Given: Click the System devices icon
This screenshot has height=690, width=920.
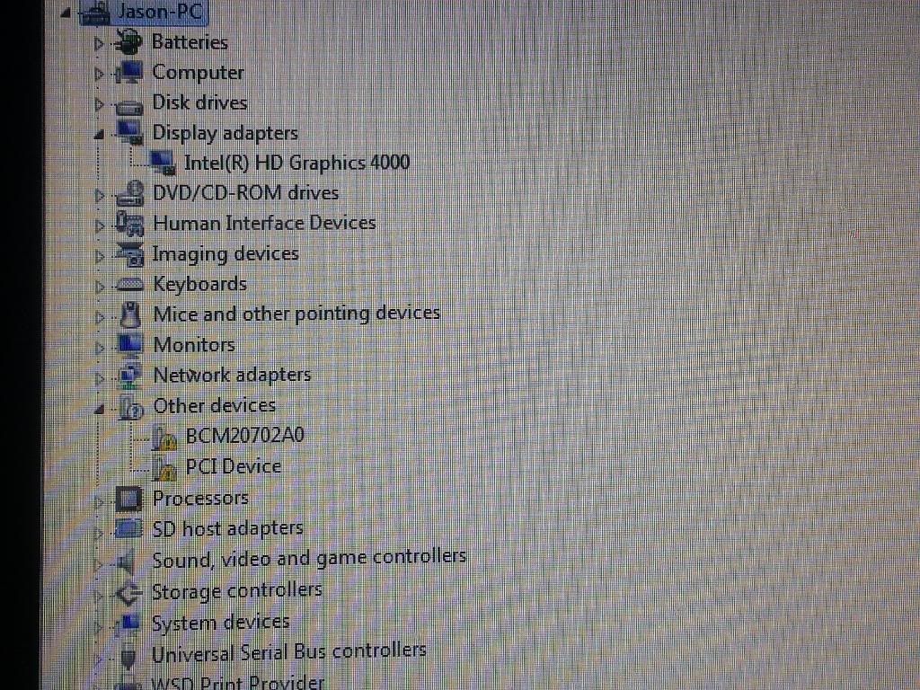Looking at the screenshot, I should (x=128, y=624).
